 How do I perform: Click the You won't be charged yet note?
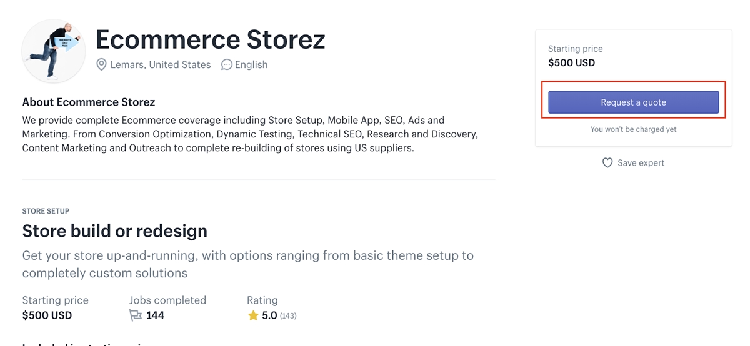pyautogui.click(x=633, y=129)
